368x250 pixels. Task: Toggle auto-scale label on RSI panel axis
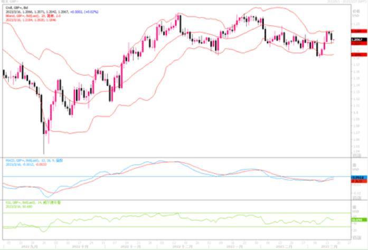[357, 238]
